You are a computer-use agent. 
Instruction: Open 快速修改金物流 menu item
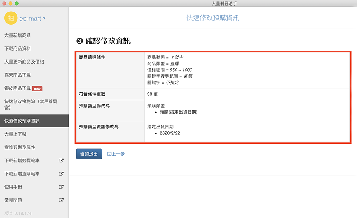pos(30,104)
